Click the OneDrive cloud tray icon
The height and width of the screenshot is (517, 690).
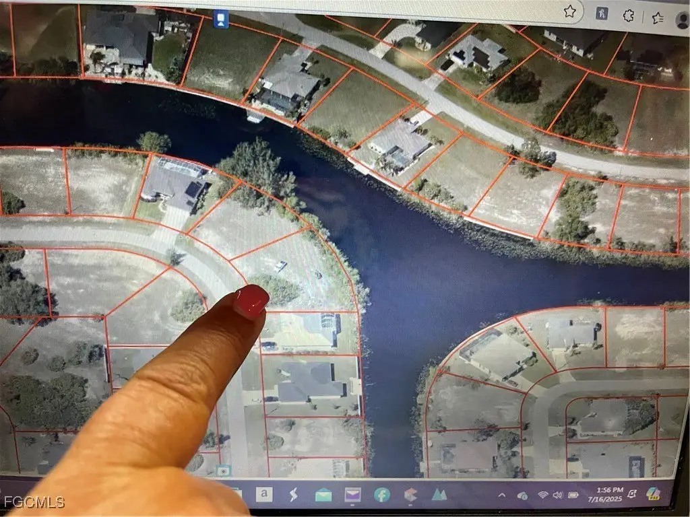(522, 495)
